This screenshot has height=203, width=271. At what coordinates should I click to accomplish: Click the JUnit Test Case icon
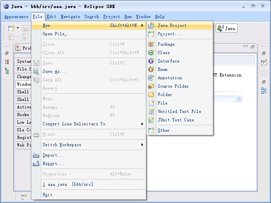[x=151, y=120]
